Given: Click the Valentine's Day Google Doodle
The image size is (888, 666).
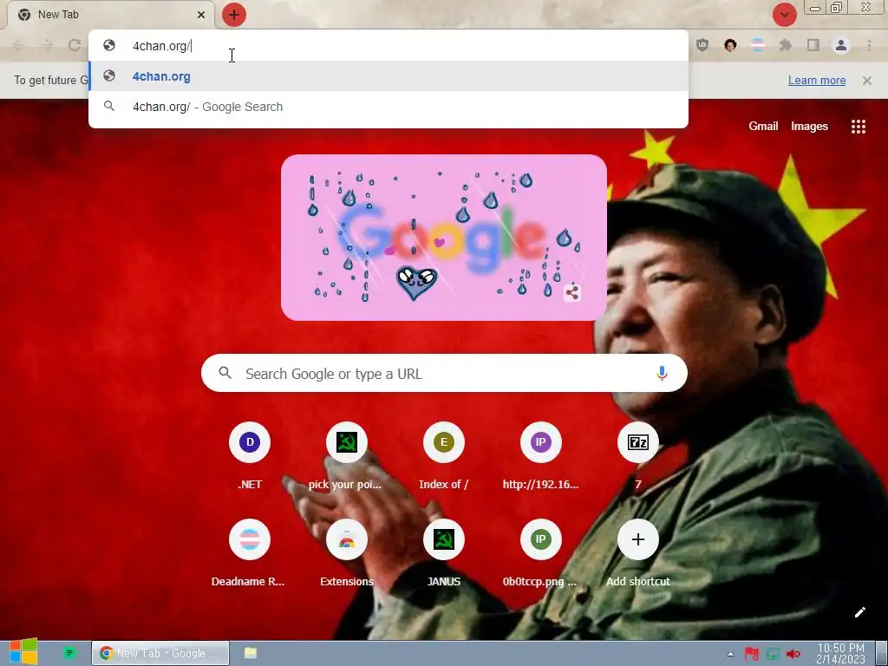Looking at the screenshot, I should click(444, 238).
